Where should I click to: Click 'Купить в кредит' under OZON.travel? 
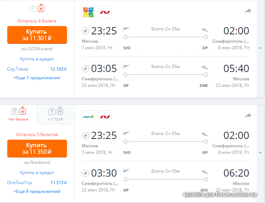pos(37,59)
